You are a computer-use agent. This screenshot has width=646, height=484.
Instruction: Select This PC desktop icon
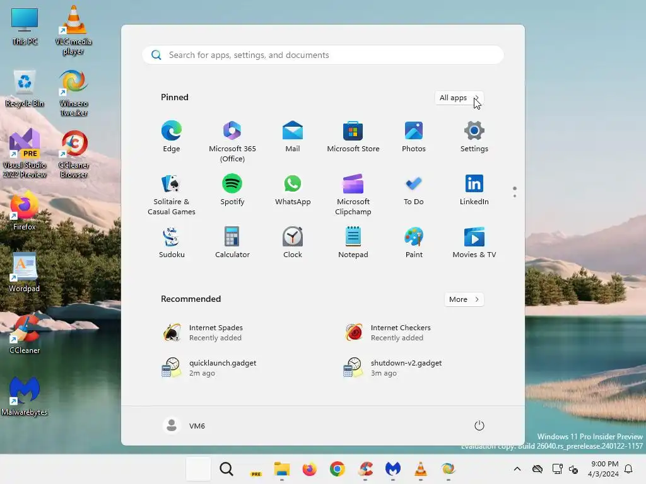point(25,26)
